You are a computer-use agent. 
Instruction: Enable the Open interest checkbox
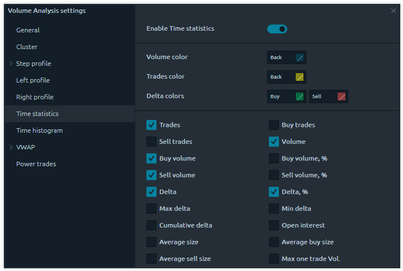click(274, 225)
